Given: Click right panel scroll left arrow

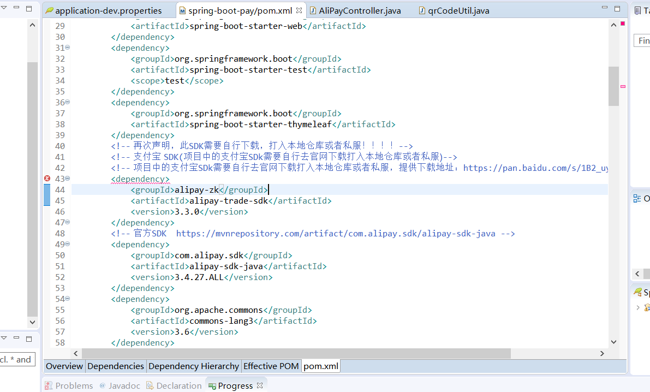Looking at the screenshot, I should click(637, 274).
